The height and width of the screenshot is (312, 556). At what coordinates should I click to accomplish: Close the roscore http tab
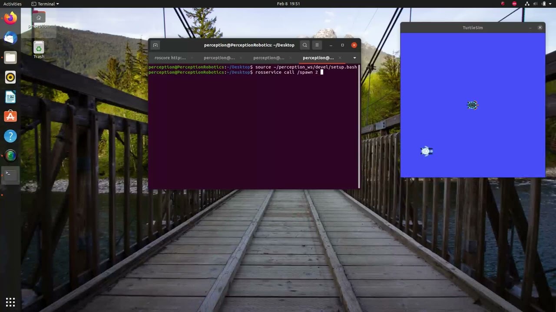(x=192, y=58)
